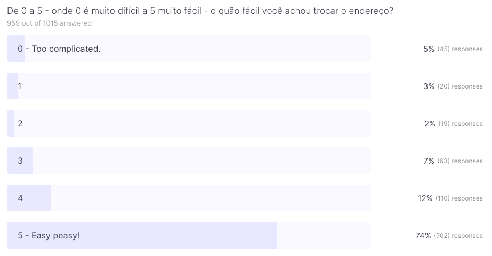The image size is (492, 256).
Task: Select the result bar labeled 2
Action: [189, 123]
